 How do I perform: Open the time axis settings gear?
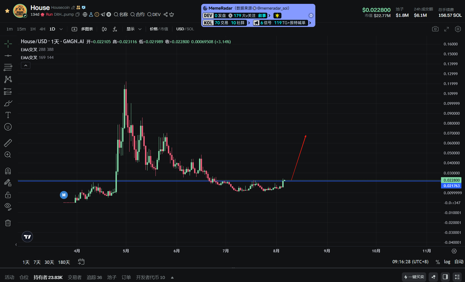pos(454,251)
